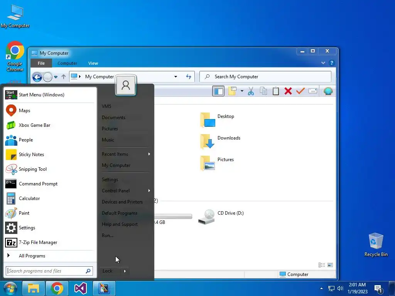Screen dimensions: 395x296
Task: Select the Downloads folder
Action: 220,142
